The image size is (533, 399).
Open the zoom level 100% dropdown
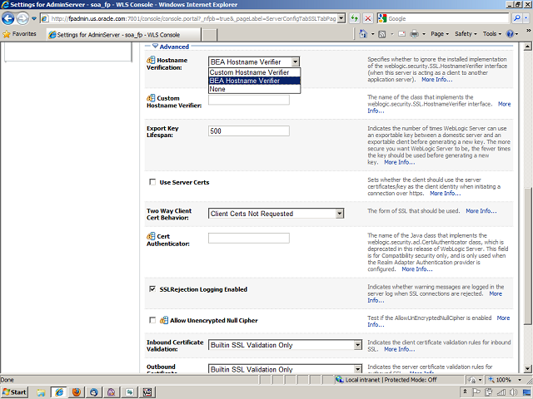point(520,380)
